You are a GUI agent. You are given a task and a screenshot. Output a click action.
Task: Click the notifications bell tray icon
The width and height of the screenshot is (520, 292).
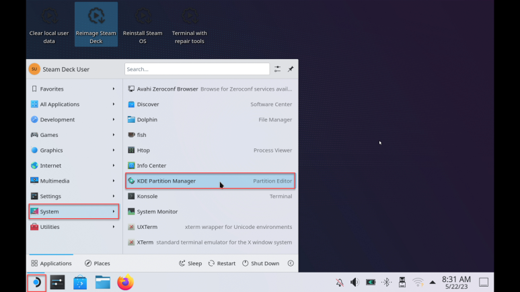[x=339, y=283]
